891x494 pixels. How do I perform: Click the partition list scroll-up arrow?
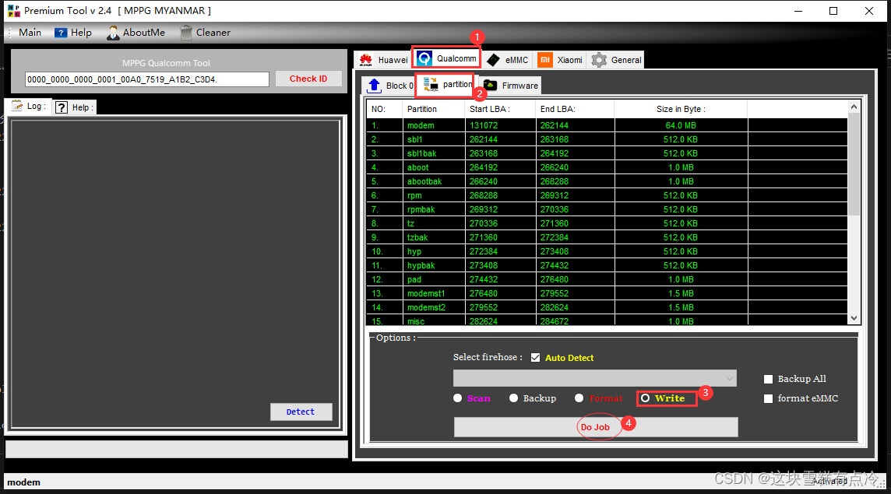854,107
